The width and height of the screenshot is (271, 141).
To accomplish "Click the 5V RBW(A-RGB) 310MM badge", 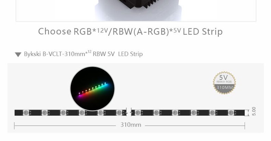I will [224, 83].
